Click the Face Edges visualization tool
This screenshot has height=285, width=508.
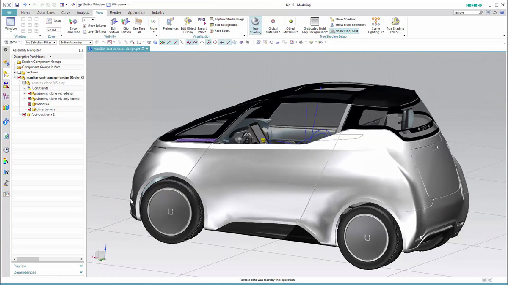pos(222,30)
